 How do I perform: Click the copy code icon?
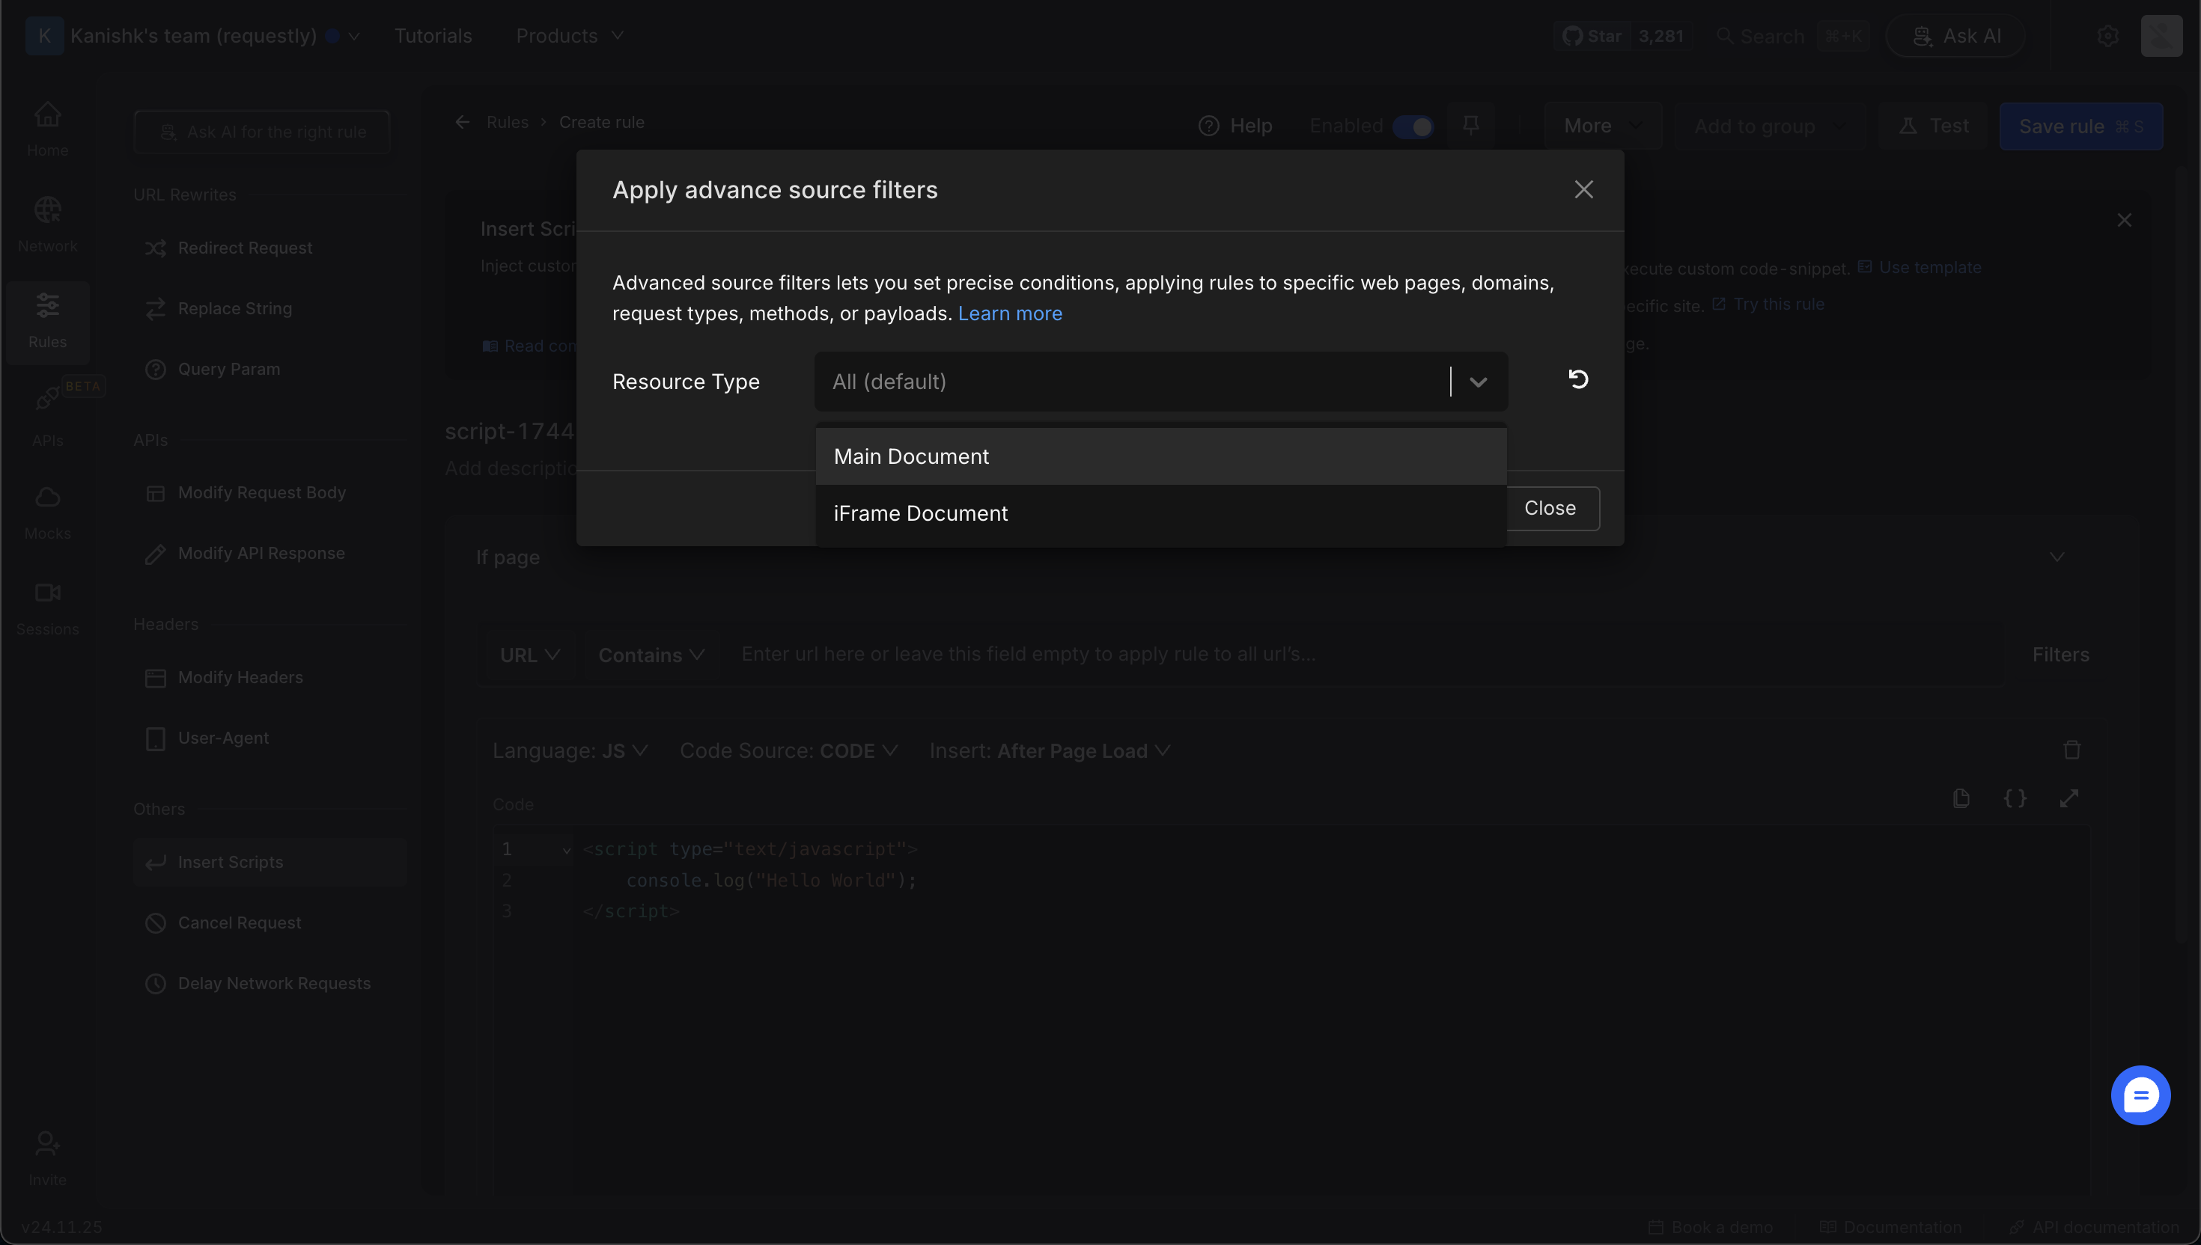tap(1961, 798)
